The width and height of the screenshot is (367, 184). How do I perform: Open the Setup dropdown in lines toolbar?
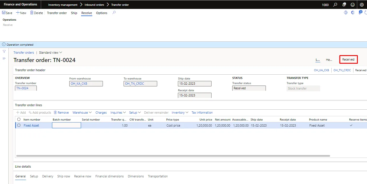135,113
